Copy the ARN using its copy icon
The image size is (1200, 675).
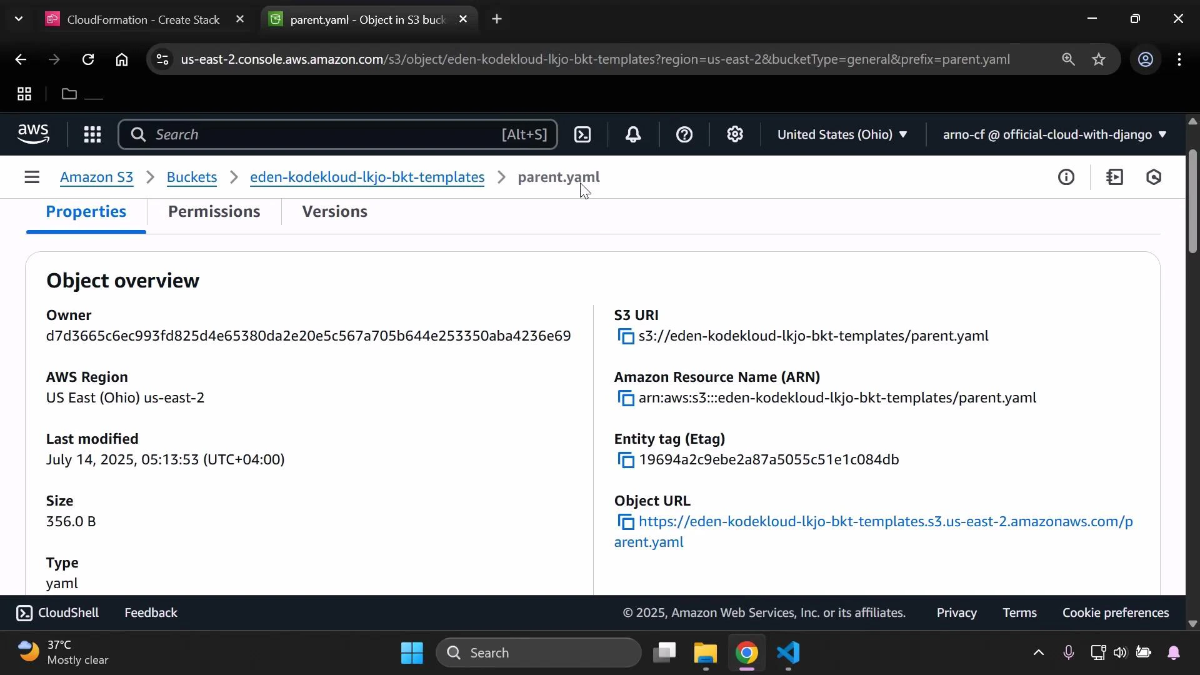[626, 398]
